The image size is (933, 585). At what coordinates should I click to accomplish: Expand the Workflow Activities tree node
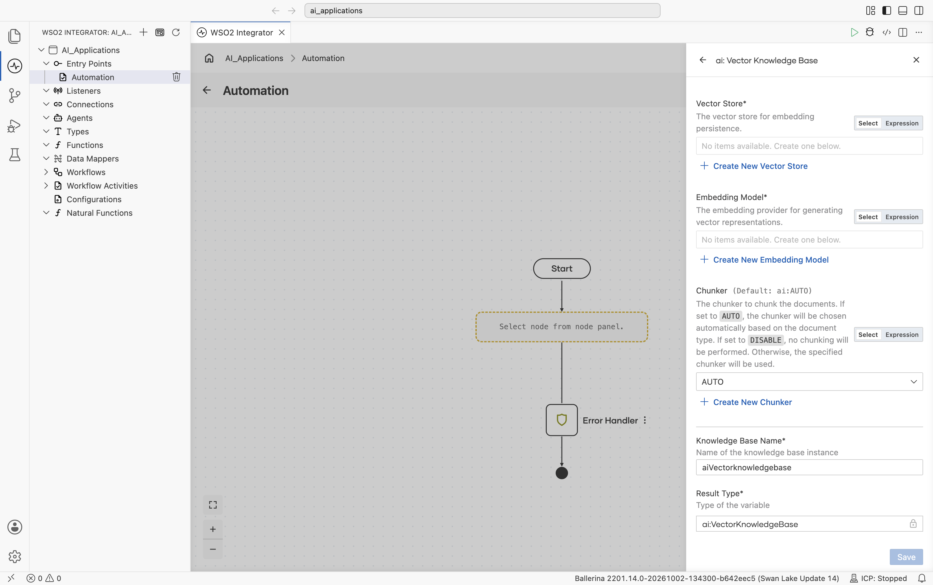point(46,185)
